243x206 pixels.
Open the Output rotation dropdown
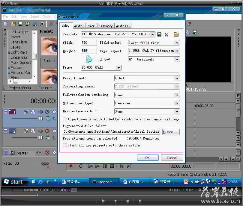(x=177, y=59)
